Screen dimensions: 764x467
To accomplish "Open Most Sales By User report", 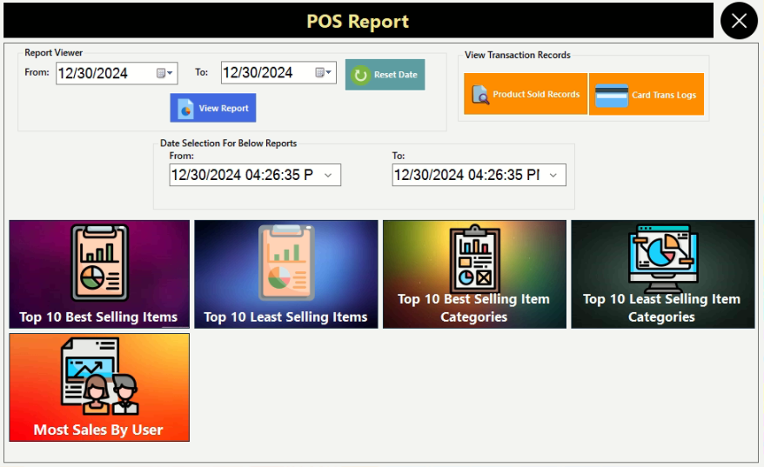I will point(99,388).
